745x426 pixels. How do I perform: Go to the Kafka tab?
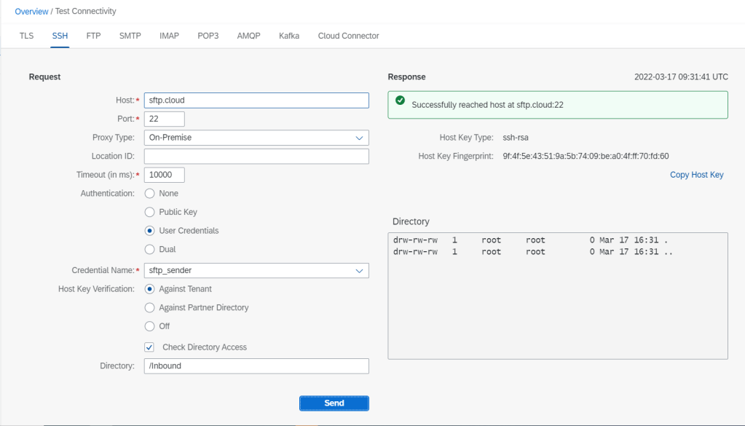(289, 36)
